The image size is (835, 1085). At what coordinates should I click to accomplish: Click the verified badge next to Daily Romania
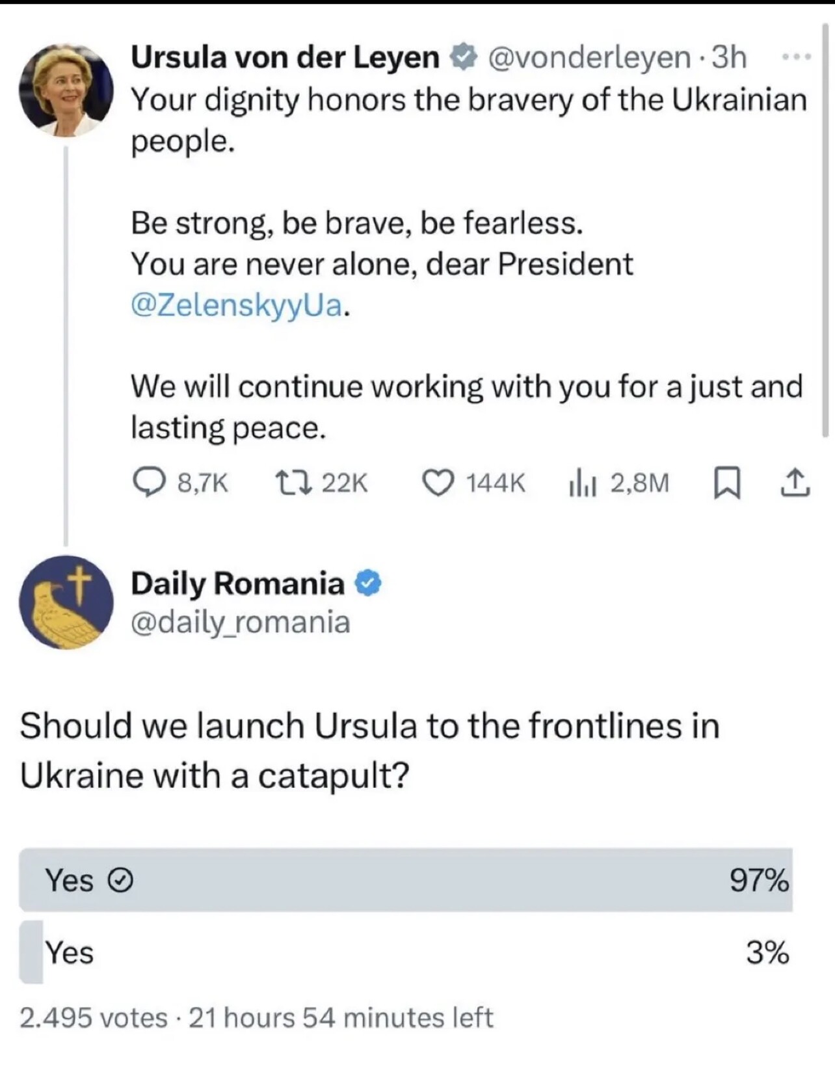368,583
